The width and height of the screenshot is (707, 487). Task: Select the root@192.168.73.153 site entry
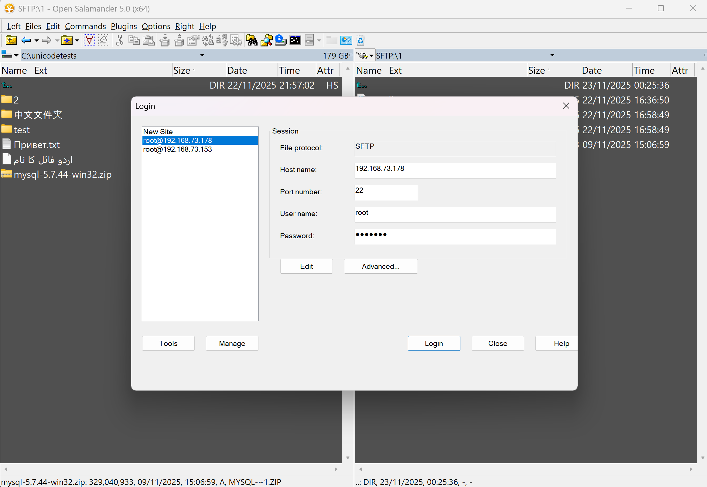[177, 149]
